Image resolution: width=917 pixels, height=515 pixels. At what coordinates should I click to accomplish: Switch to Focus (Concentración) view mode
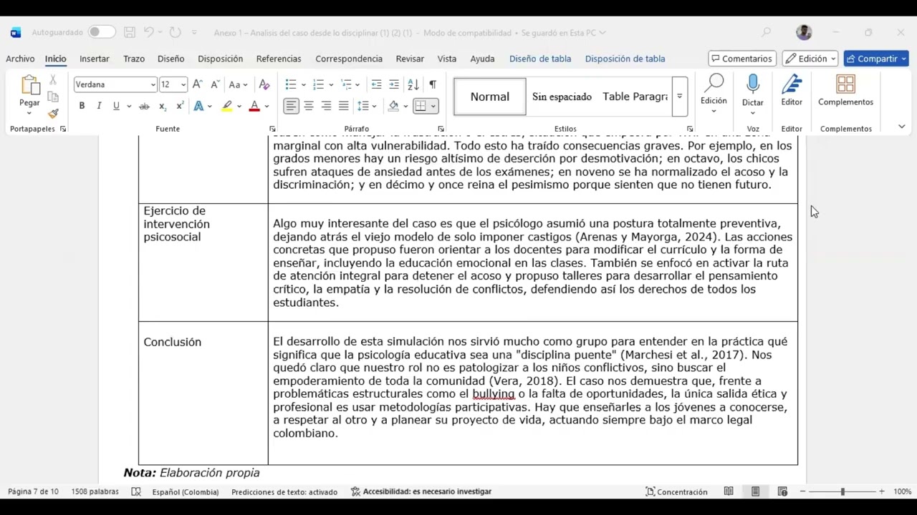pyautogui.click(x=676, y=491)
